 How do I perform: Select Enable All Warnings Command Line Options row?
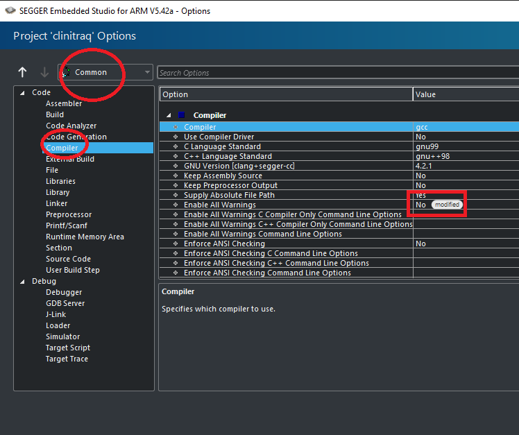[x=339, y=234]
